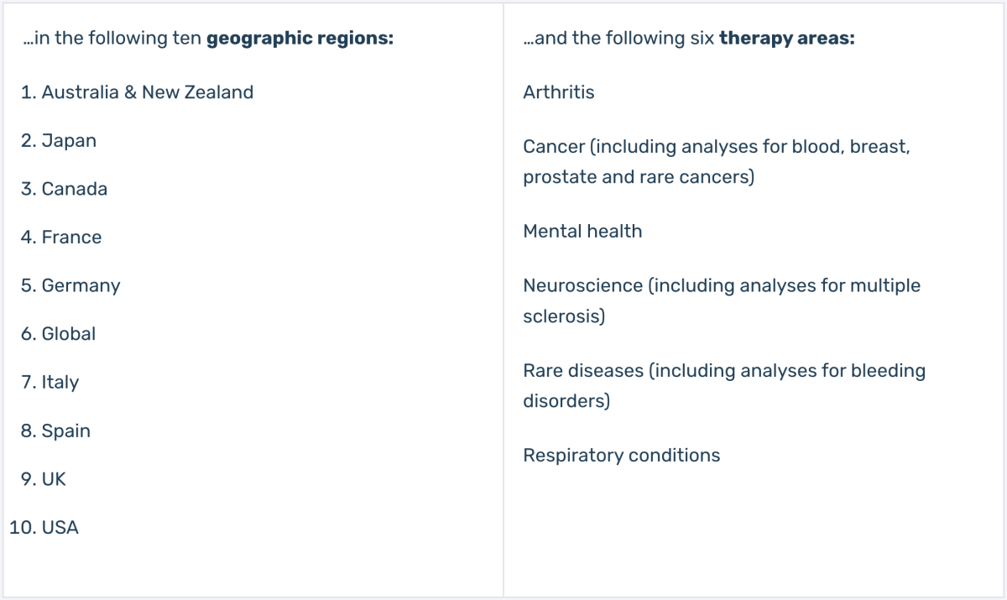Click the Mental health entry

pyautogui.click(x=582, y=232)
